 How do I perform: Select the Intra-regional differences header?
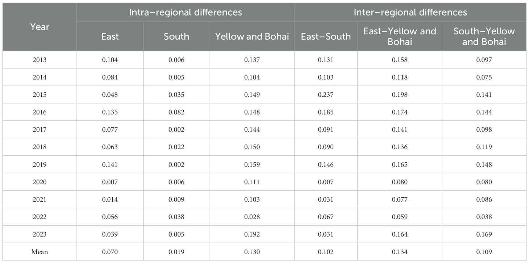pos(186,12)
